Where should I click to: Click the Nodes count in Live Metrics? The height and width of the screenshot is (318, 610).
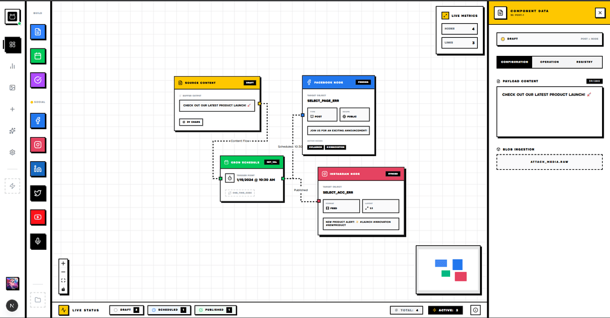pyautogui.click(x=459, y=29)
